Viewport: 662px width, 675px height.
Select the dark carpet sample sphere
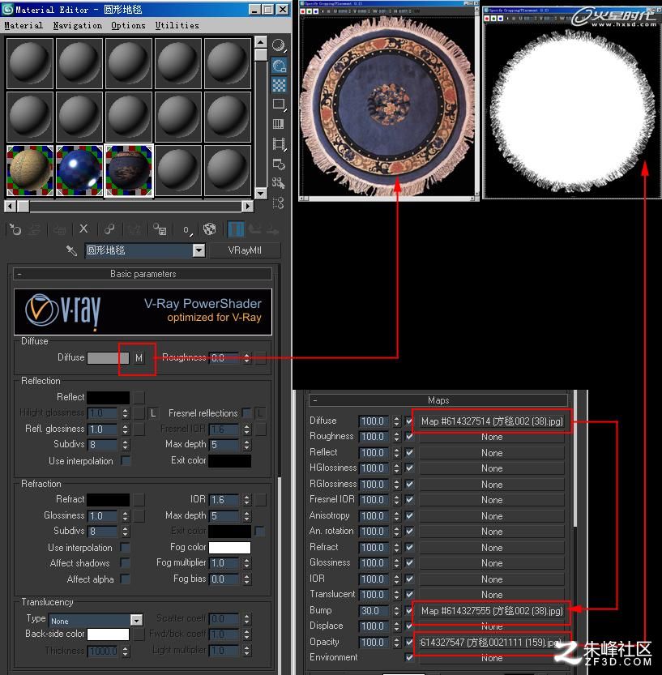(129, 170)
